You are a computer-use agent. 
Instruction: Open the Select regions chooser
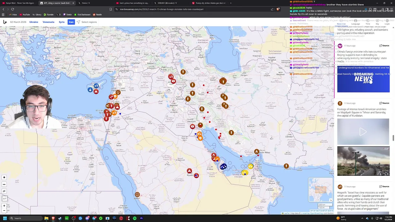[x=87, y=22]
